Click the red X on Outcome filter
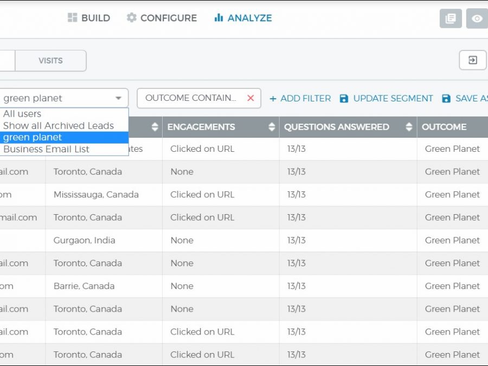The height and width of the screenshot is (366, 488). (251, 98)
